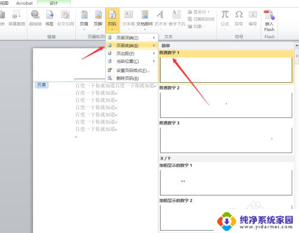Click the gallery scrollbar up arrow
299x233 pixels.
point(297,45)
